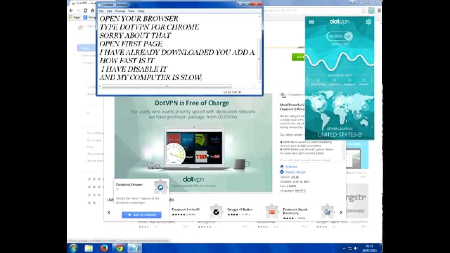Click the DotVPN extension icon in Chrome toolbar
The height and width of the screenshot is (253, 450).
click(x=371, y=11)
